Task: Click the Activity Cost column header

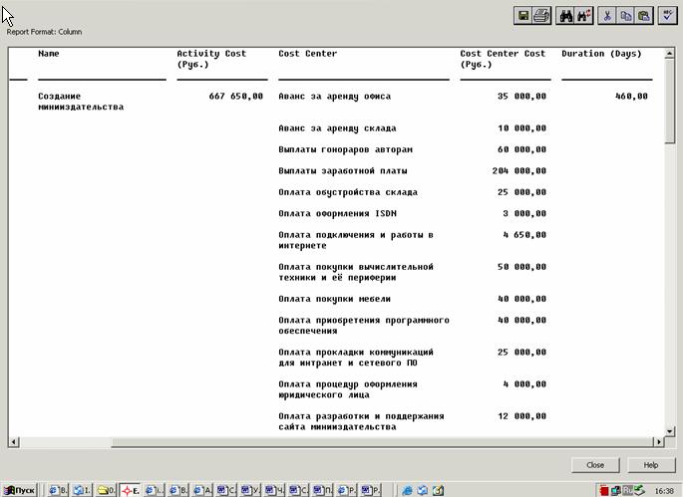Action: [x=210, y=59]
